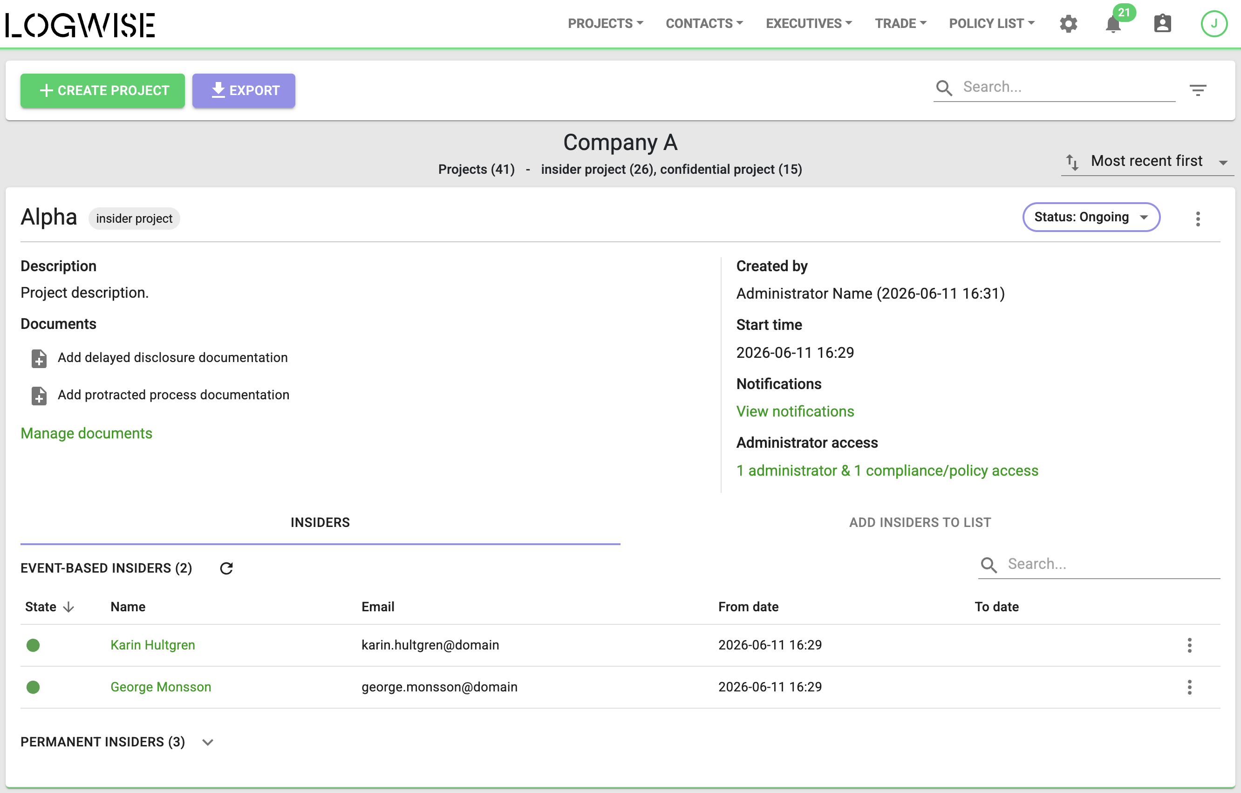Open the TRADE menu

tap(900, 24)
